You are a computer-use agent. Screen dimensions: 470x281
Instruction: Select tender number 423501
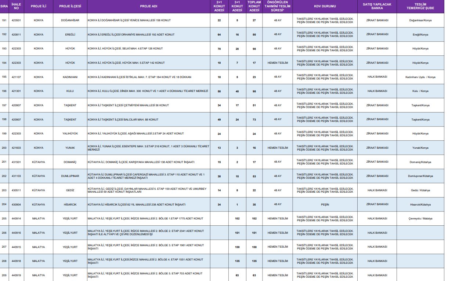click(16, 21)
